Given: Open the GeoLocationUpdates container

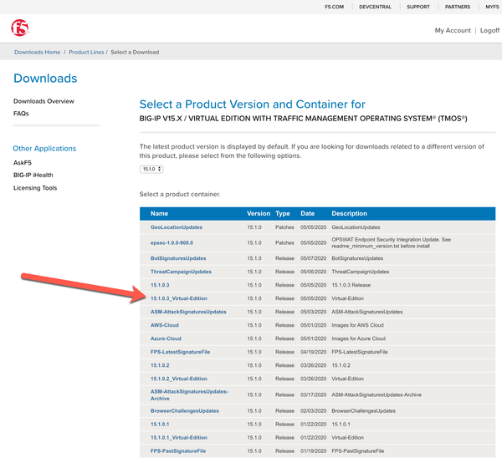Looking at the screenshot, I should 176,227.
